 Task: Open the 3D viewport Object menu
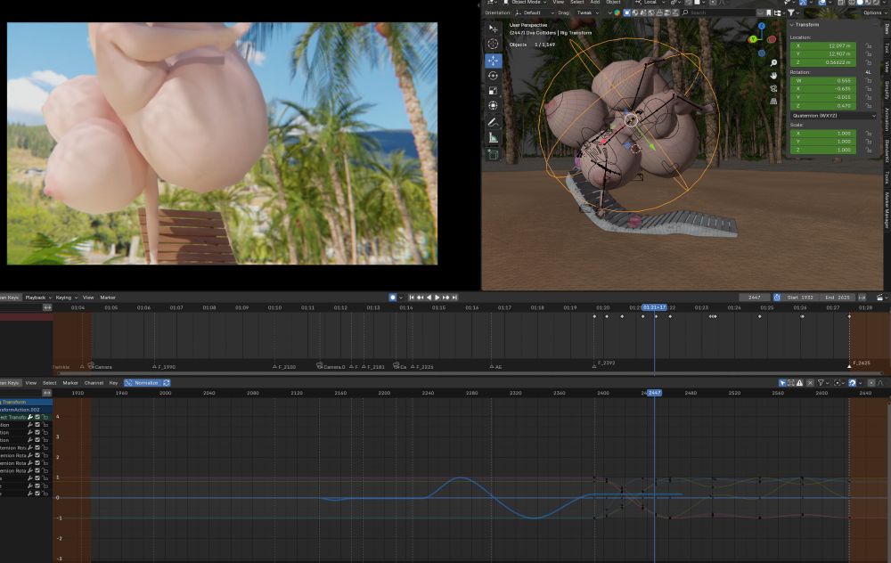(613, 3)
